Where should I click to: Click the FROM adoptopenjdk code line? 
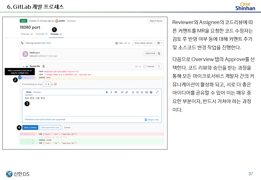58,71
